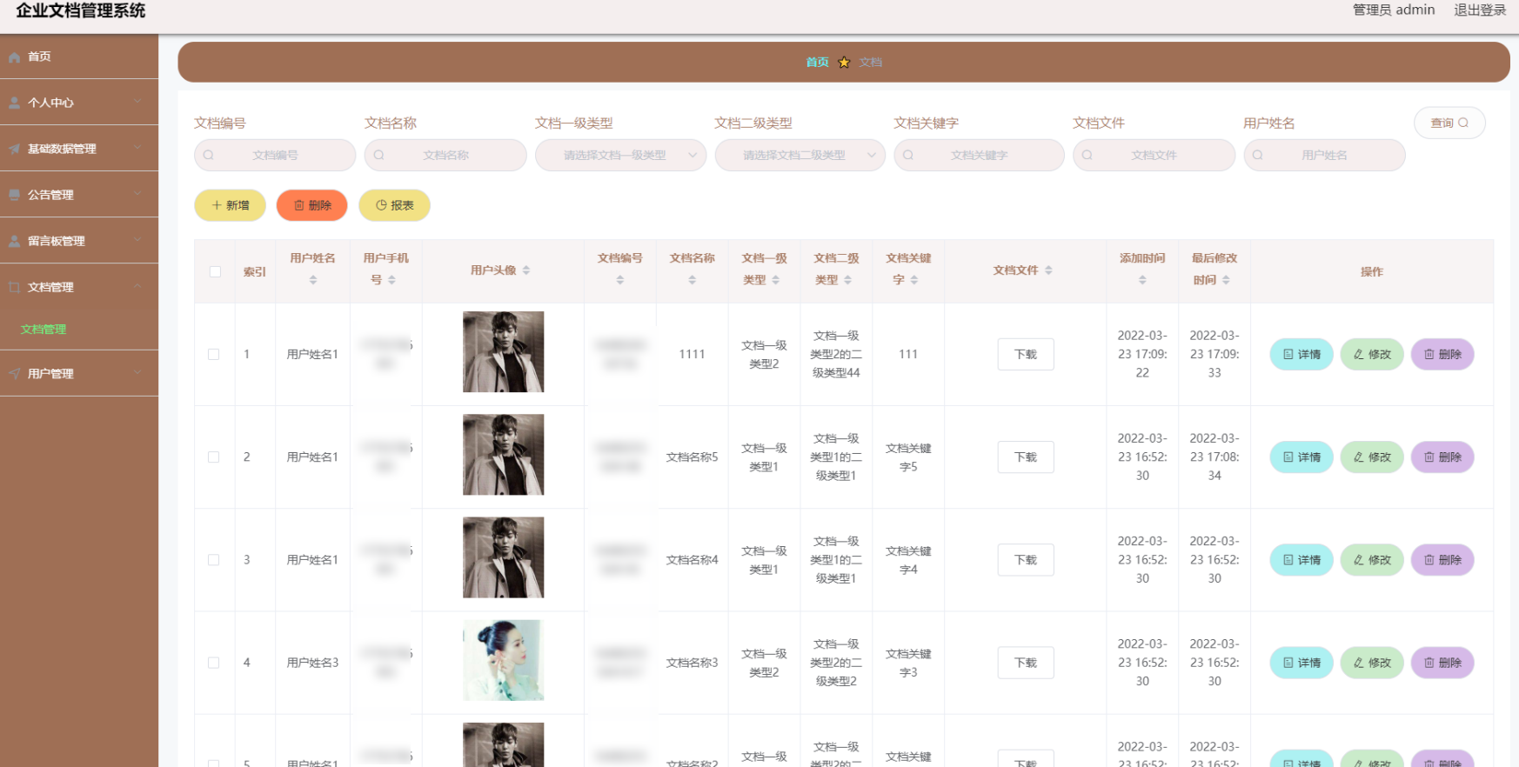
Task: View 详情 for document 1111
Action: coord(1302,355)
